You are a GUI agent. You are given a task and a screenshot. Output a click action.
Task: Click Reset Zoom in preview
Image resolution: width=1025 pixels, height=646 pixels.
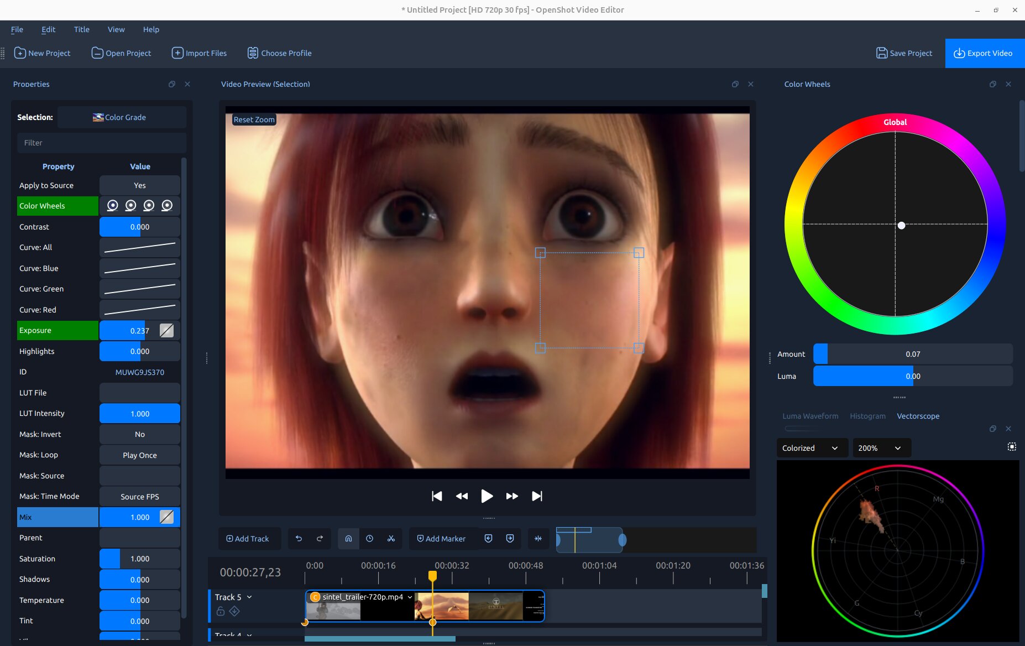(x=254, y=119)
